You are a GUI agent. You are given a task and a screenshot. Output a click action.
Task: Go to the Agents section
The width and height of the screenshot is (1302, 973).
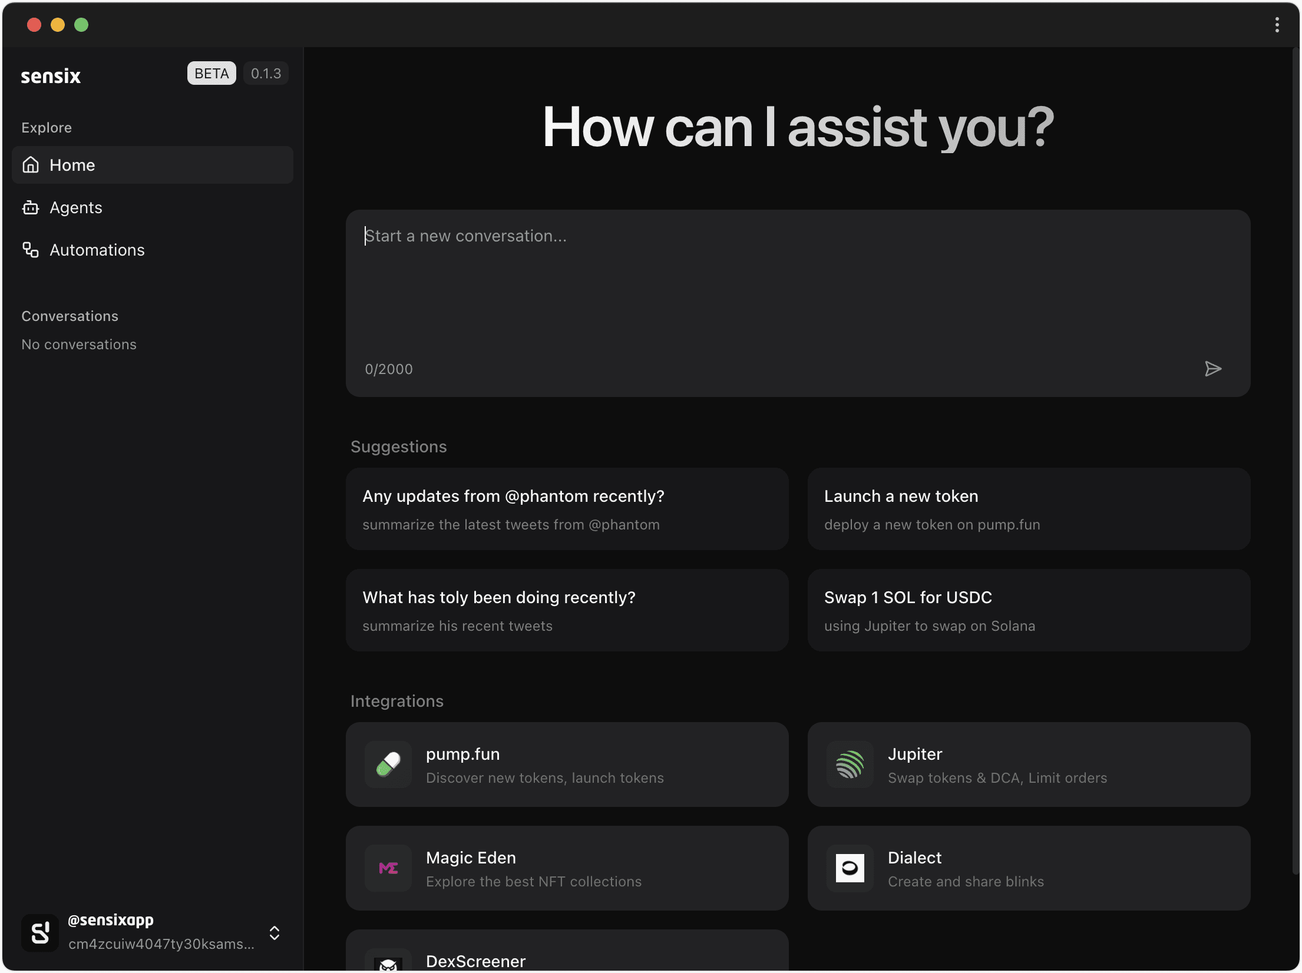coord(152,207)
